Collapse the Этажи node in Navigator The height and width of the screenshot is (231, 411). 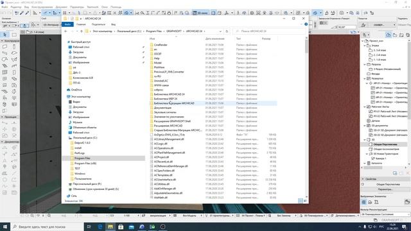coord(365,46)
